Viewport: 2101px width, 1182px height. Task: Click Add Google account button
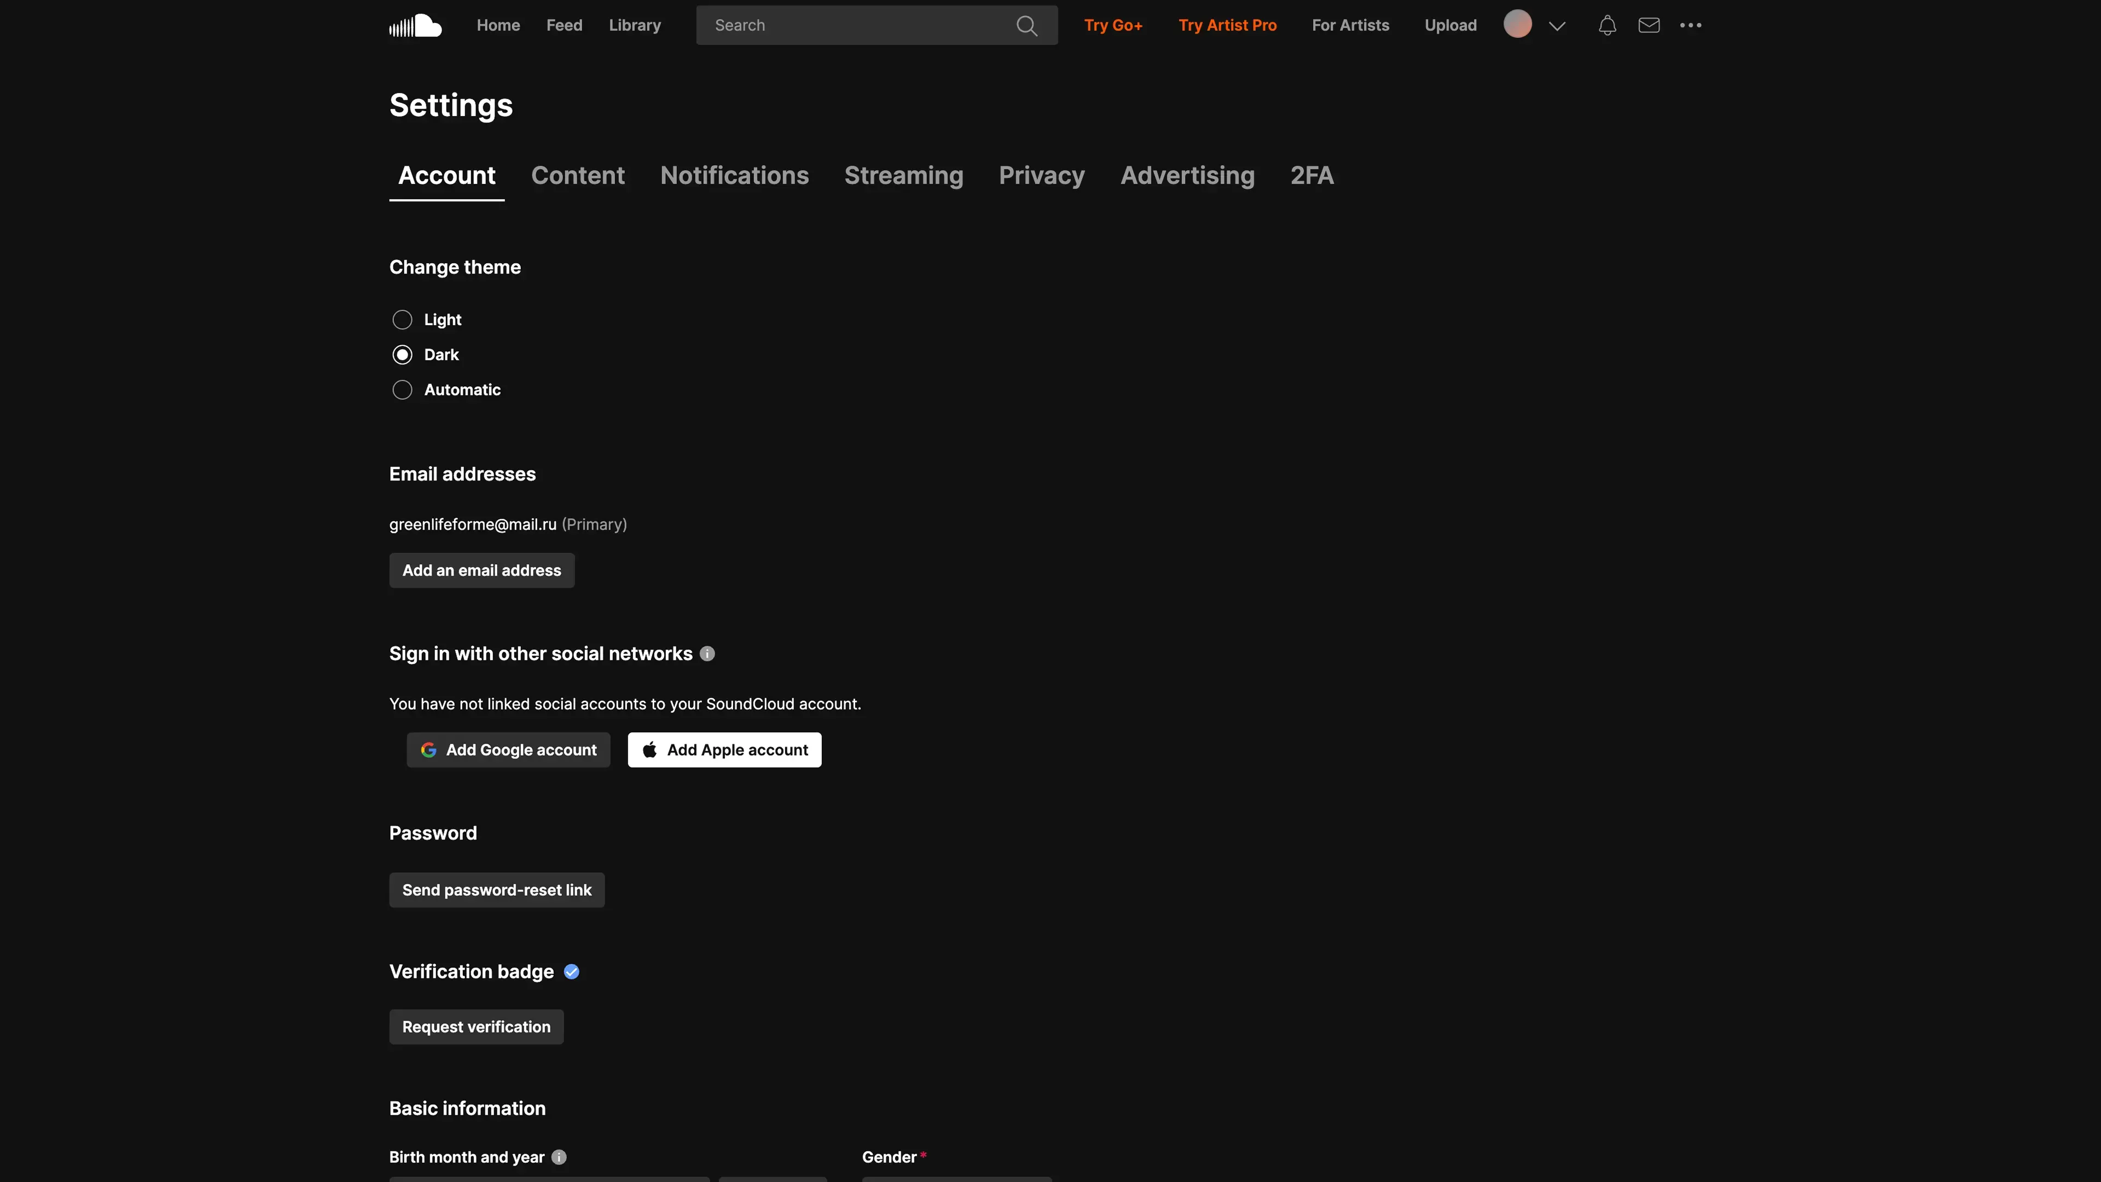pos(508,750)
